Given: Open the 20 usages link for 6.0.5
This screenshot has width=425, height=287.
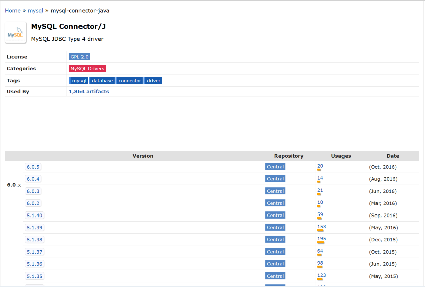Looking at the screenshot, I should click(x=320, y=166).
